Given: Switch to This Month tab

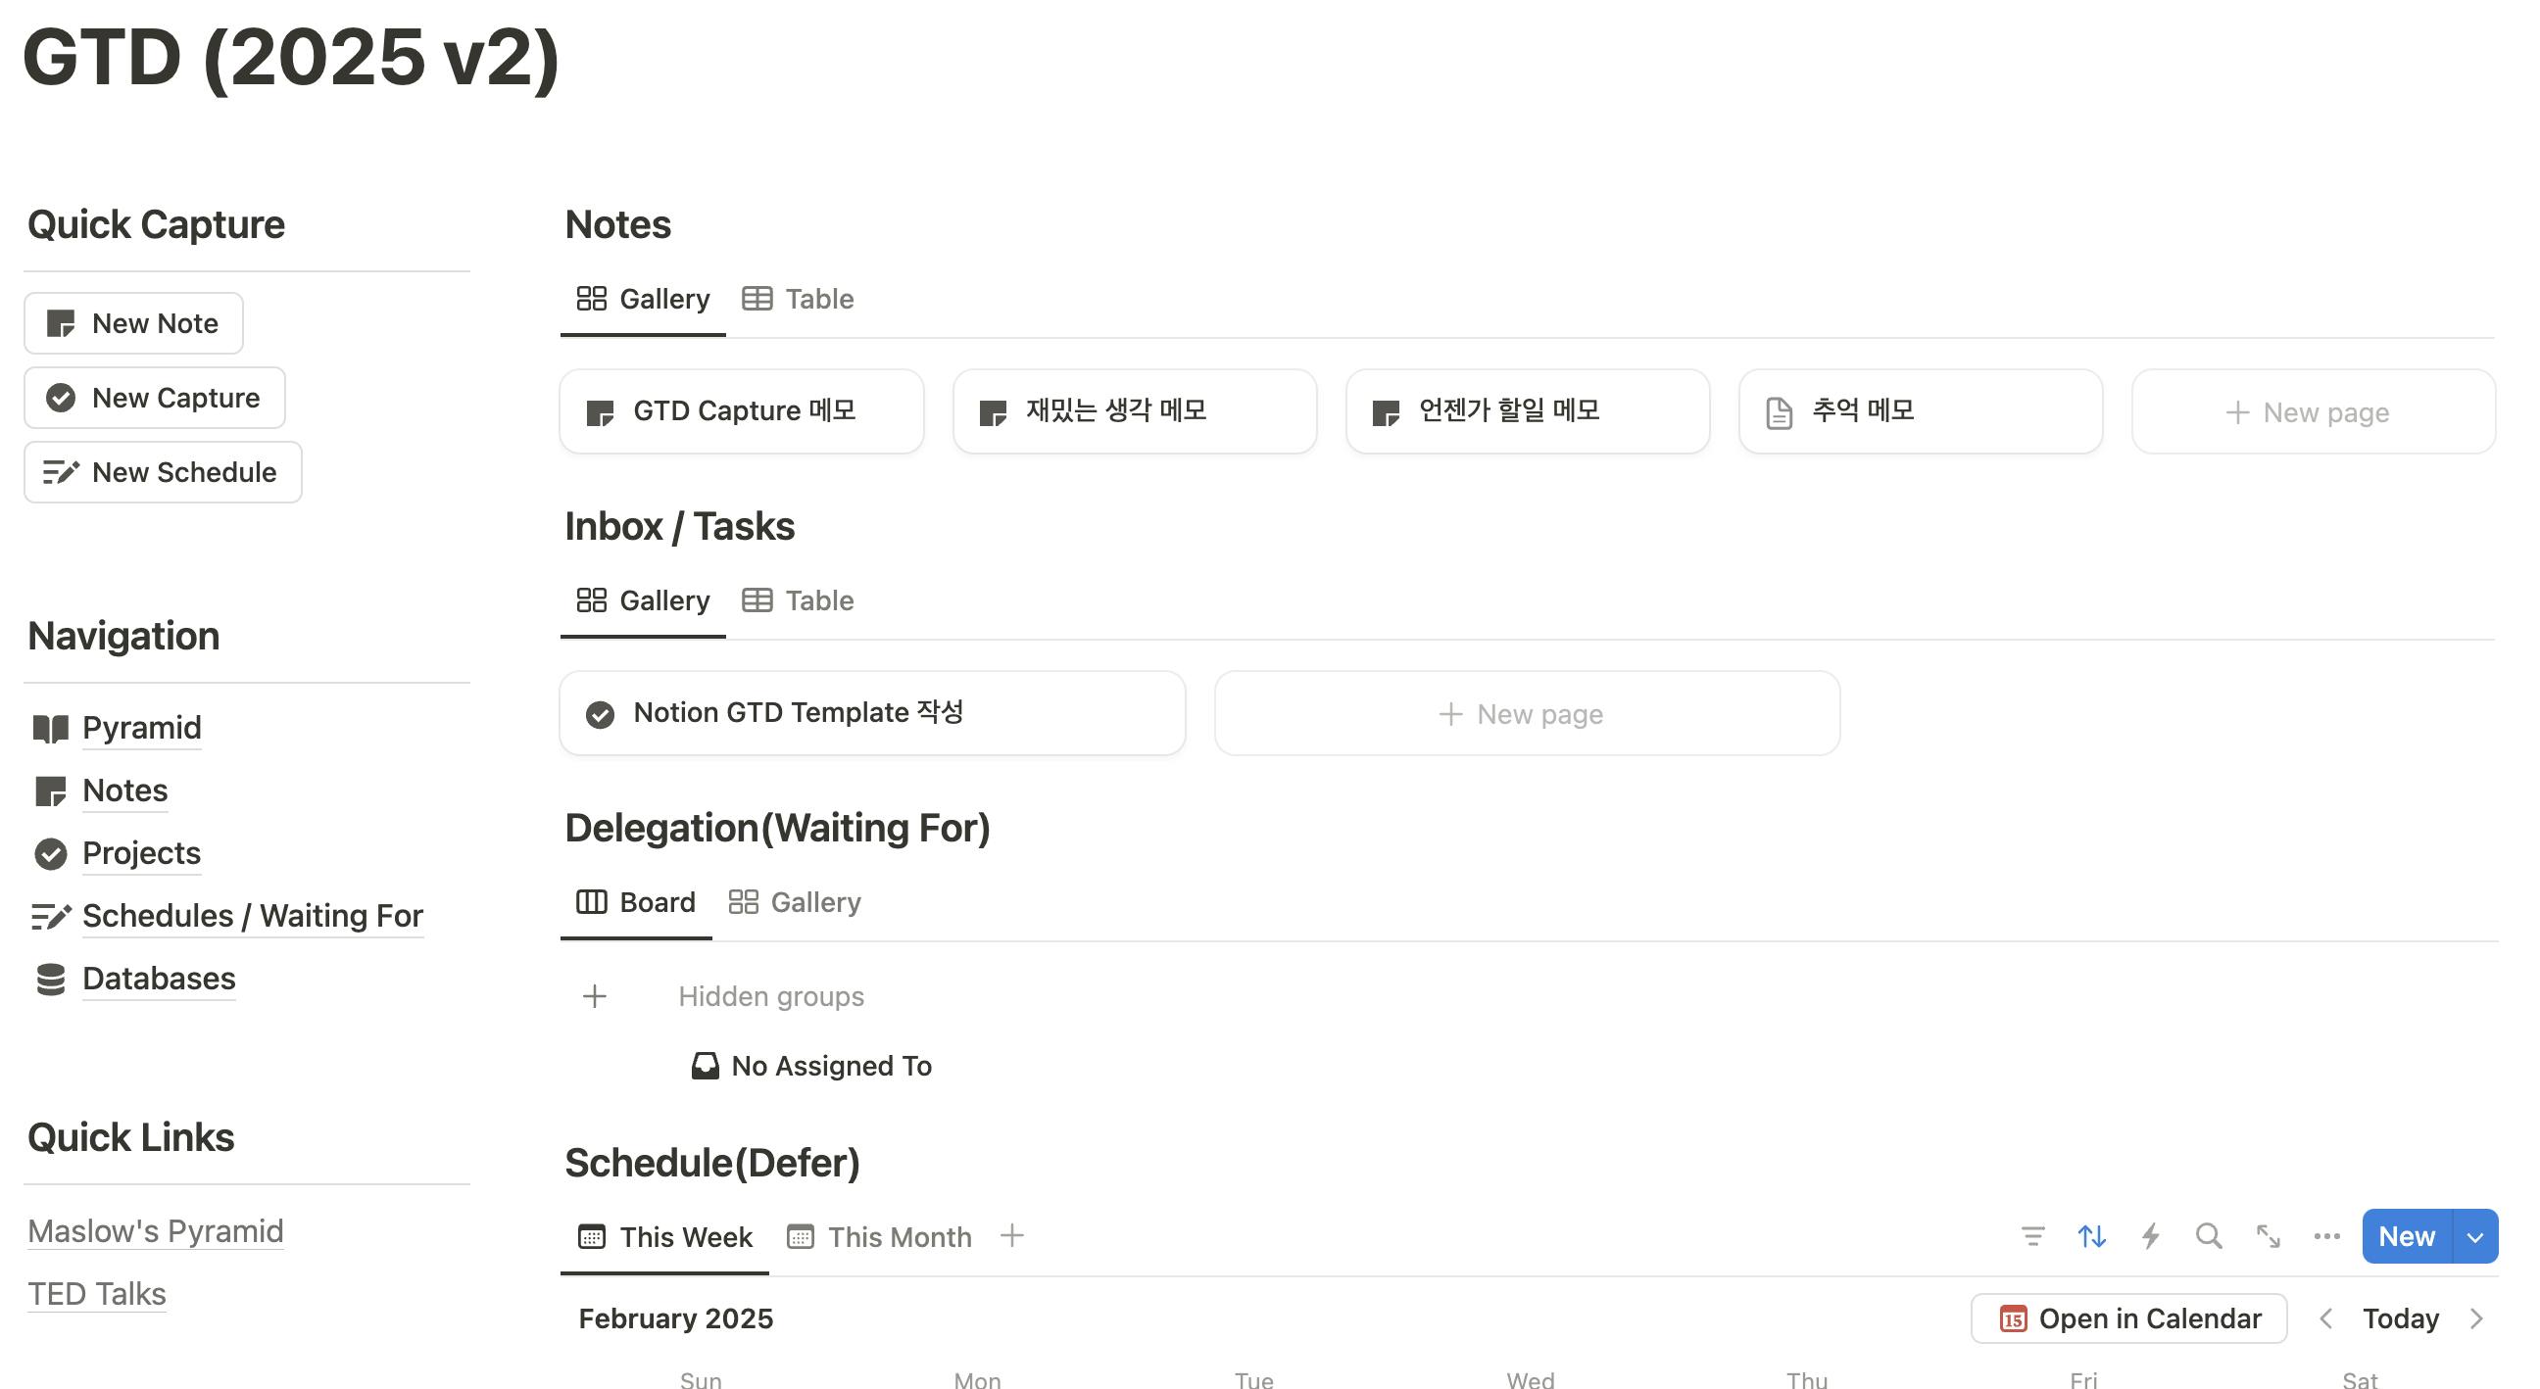Looking at the screenshot, I should 880,1237.
